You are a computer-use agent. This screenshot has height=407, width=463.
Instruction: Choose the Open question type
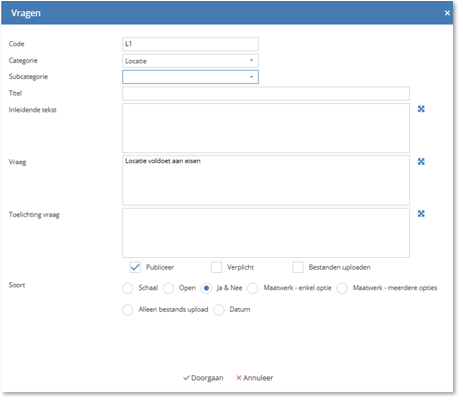point(168,288)
